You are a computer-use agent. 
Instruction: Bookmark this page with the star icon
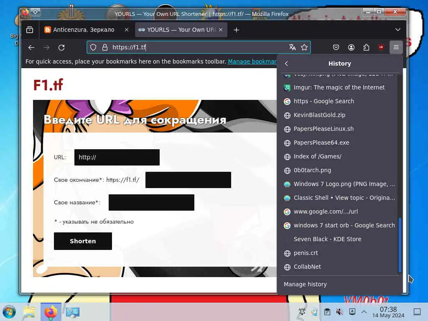click(304, 47)
